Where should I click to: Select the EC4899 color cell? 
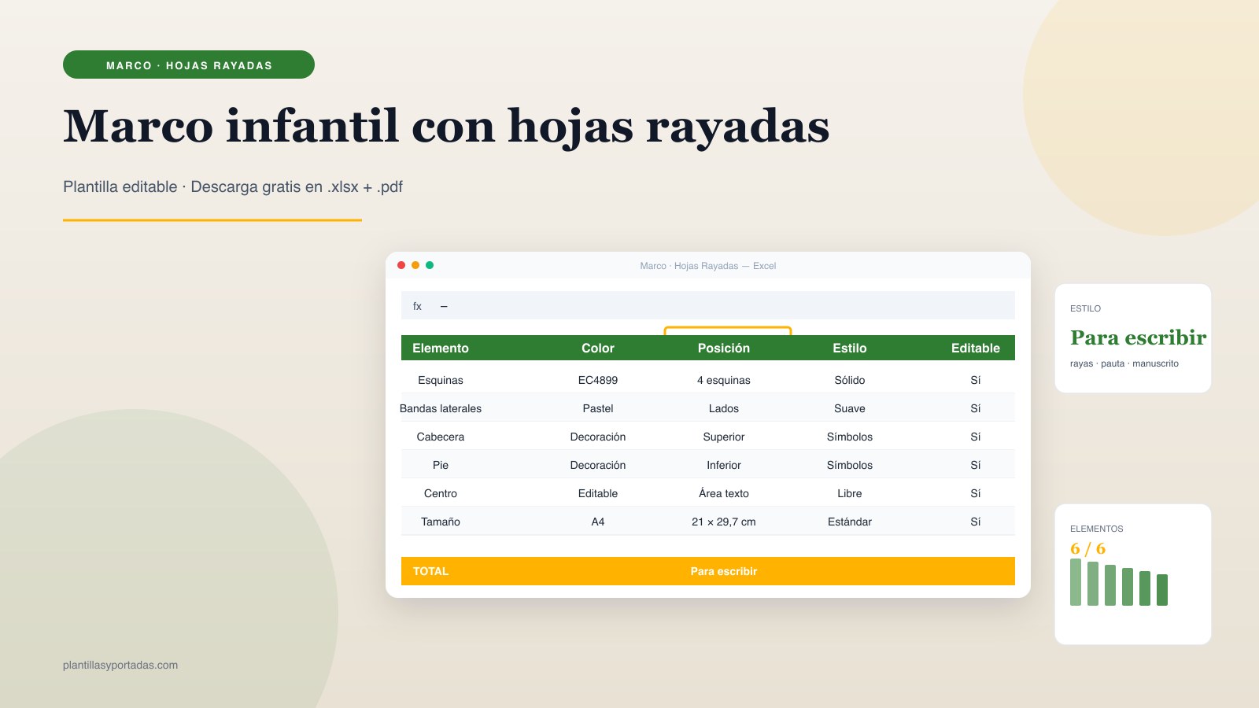pos(598,380)
